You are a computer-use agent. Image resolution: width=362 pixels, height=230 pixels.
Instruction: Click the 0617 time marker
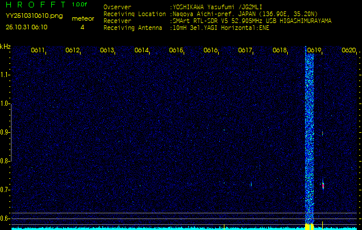point(245,51)
